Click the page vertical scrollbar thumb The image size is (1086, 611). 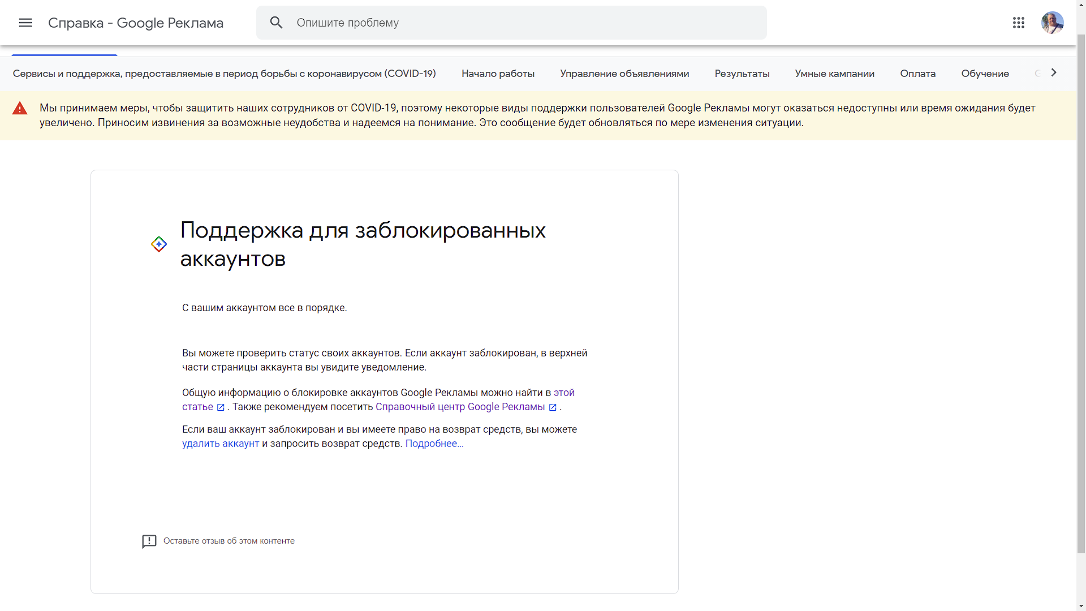(1081, 294)
